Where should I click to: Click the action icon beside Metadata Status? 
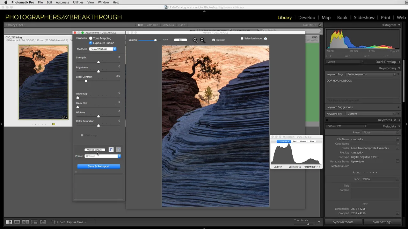pyautogui.click(x=397, y=162)
